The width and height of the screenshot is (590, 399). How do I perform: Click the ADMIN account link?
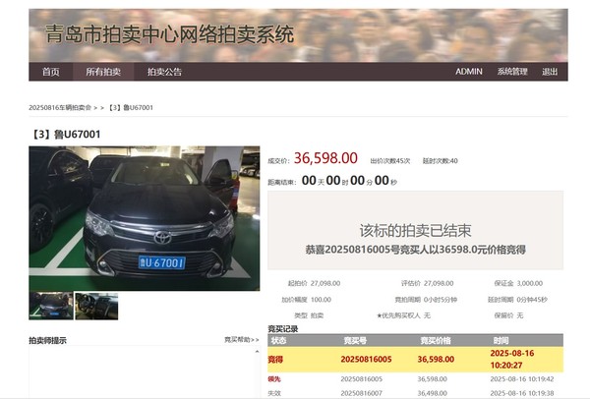(x=468, y=72)
